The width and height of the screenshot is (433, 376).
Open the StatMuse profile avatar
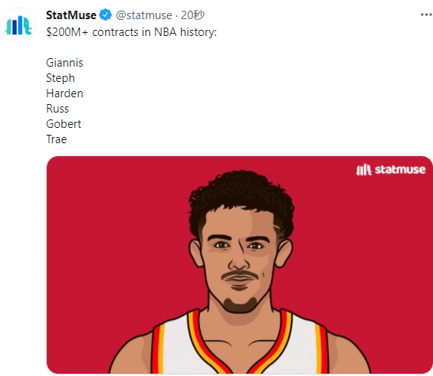[18, 25]
